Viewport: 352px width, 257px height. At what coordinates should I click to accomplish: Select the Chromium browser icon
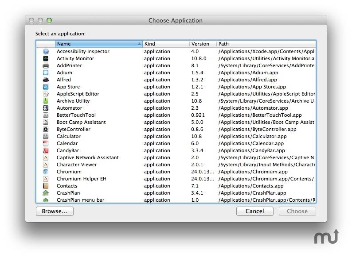pos(46,172)
